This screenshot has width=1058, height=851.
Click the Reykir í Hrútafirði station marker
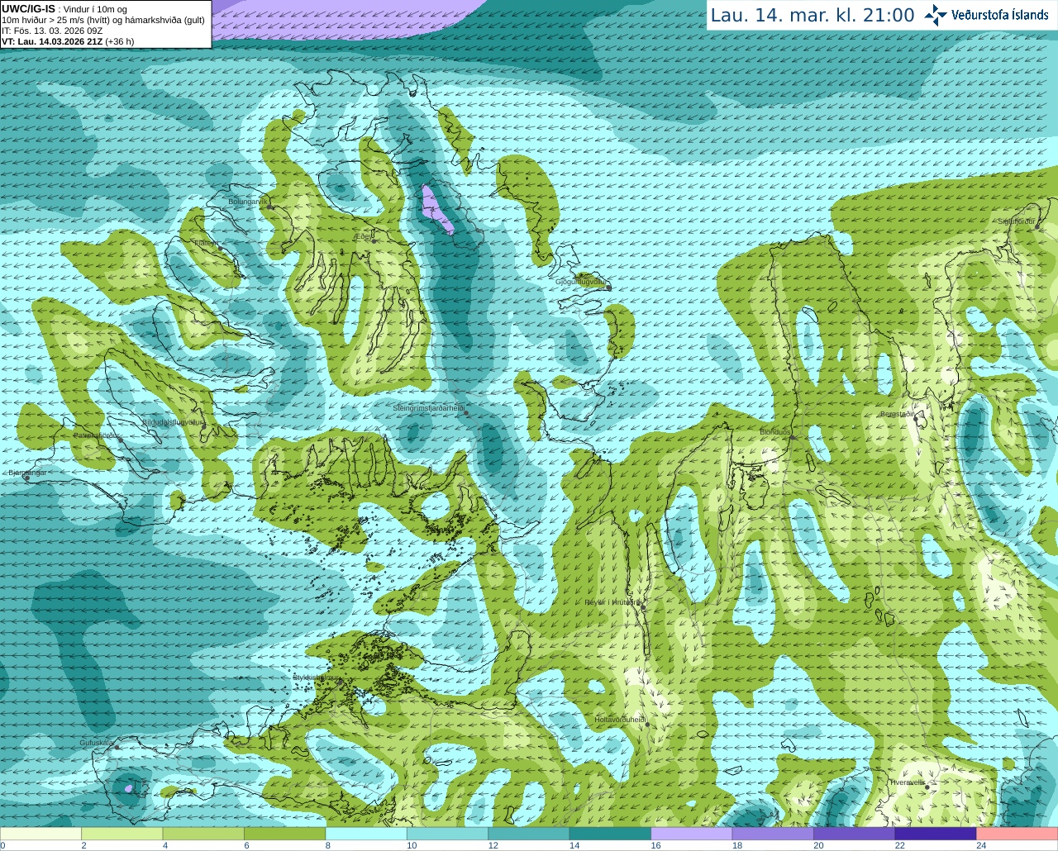641,607
